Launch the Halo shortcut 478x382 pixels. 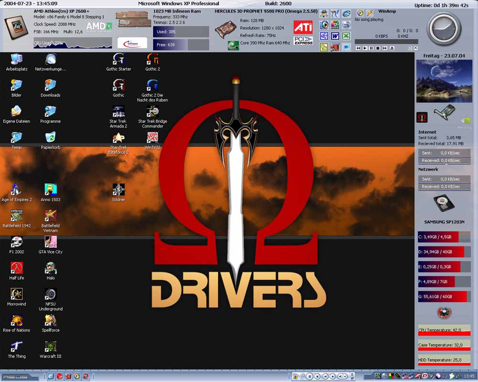(50, 271)
